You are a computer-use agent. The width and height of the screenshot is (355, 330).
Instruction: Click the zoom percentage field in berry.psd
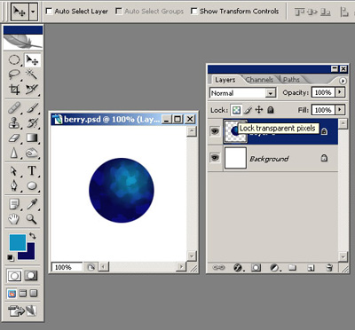pos(67,267)
